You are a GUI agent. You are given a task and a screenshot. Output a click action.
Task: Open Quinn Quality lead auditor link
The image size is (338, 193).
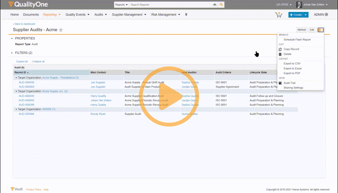[189, 114]
